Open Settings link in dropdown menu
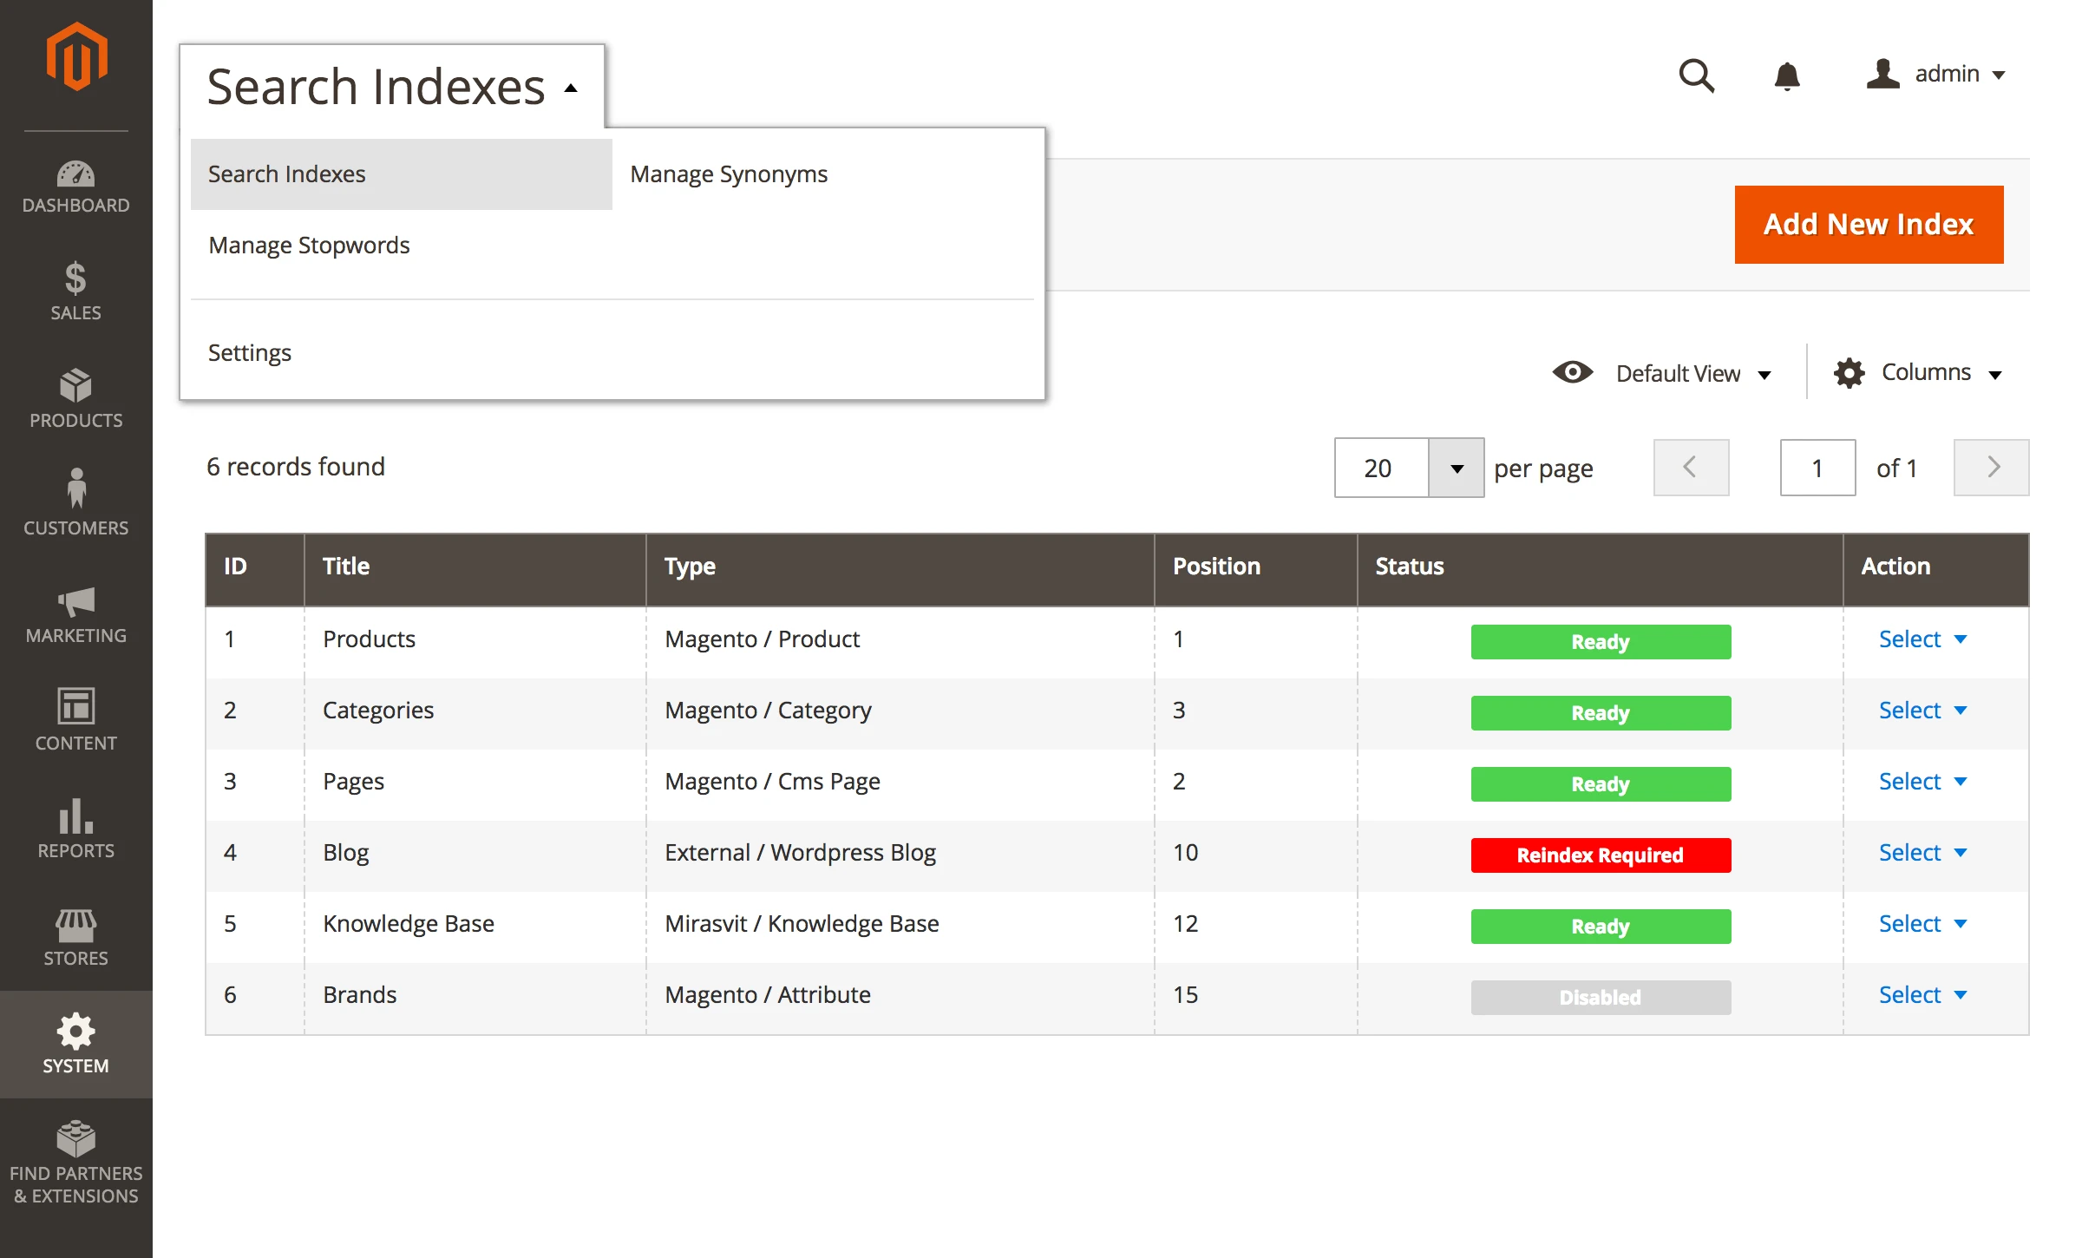Screen dimensions: 2082x1258 click(250, 353)
